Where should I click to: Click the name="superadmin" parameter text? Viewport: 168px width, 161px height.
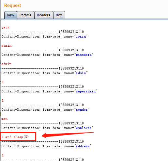[81, 91]
